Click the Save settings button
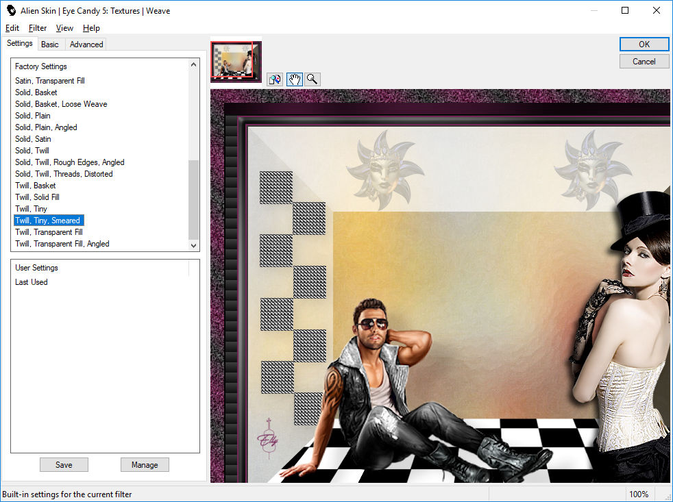The width and height of the screenshot is (673, 502). point(64,464)
